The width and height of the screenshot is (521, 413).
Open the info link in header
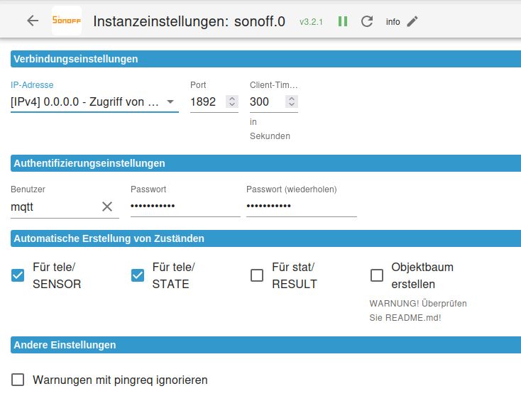(x=393, y=22)
